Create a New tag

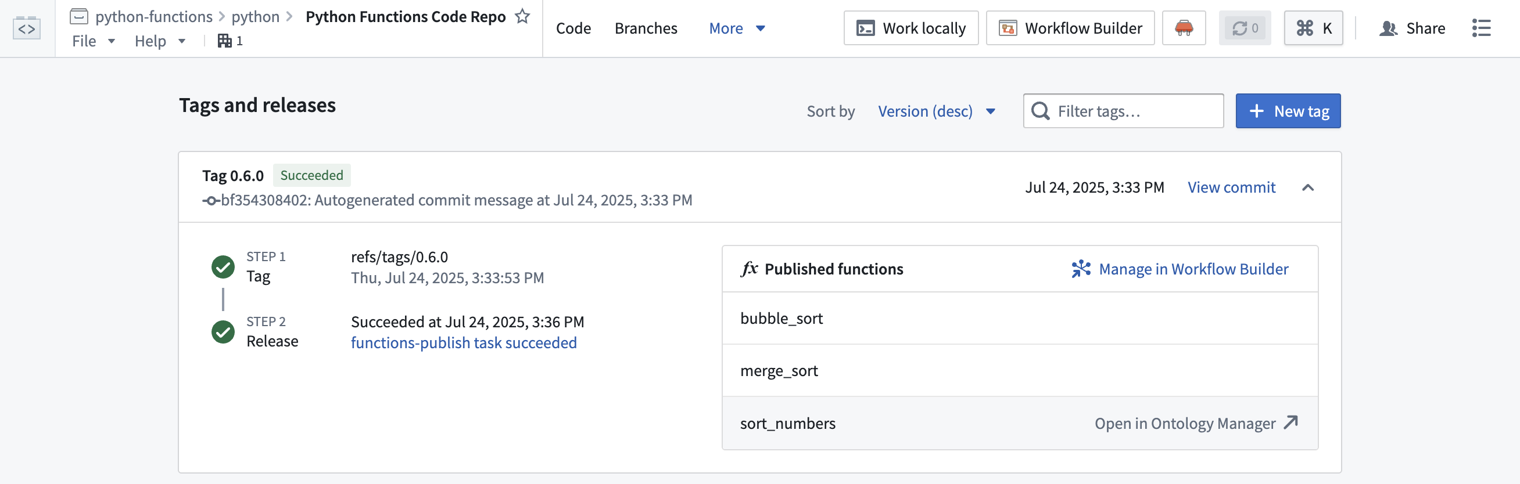1288,111
